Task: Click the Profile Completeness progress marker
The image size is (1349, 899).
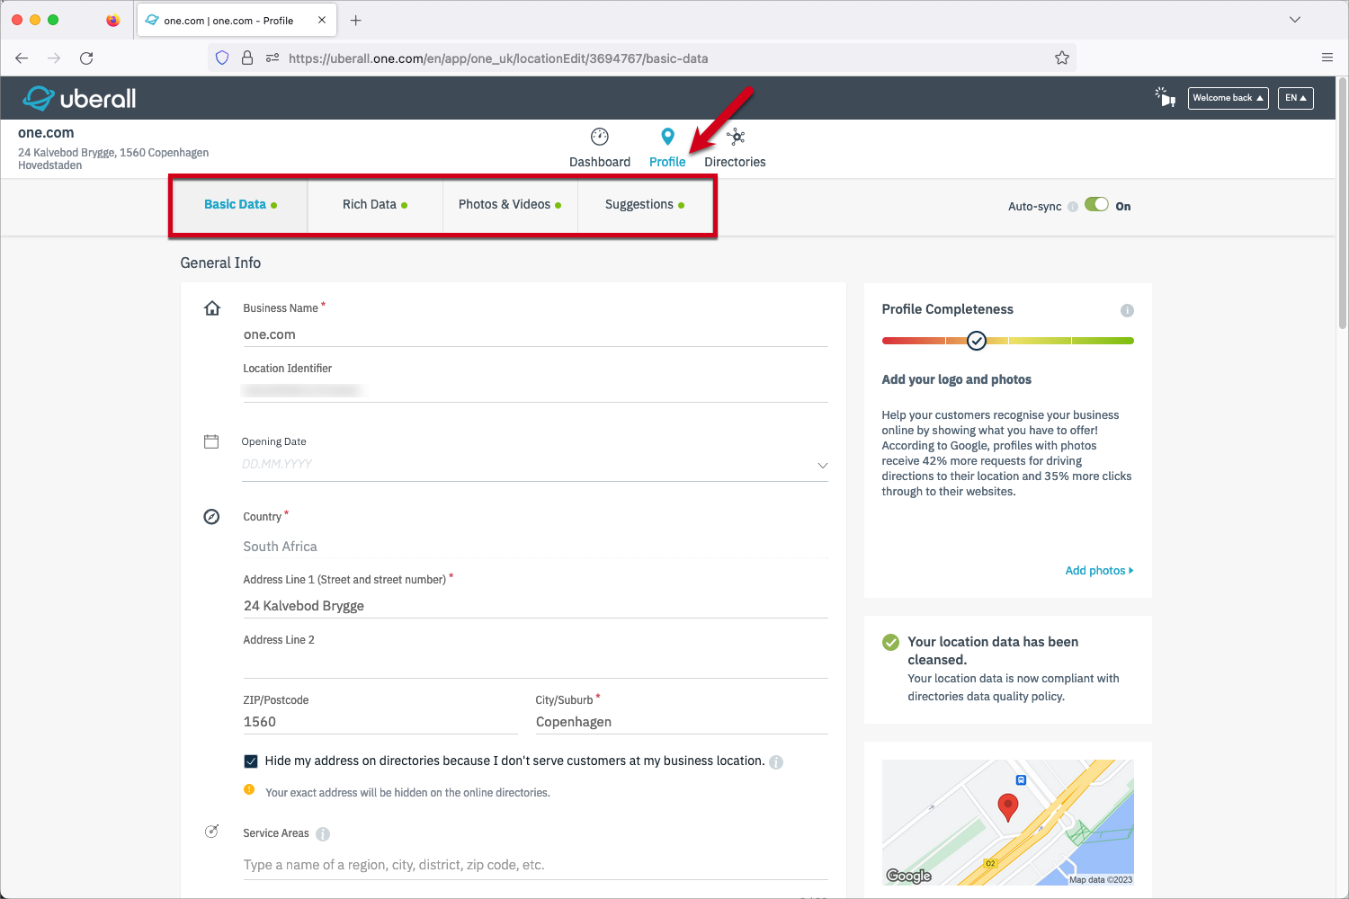Action: point(977,341)
